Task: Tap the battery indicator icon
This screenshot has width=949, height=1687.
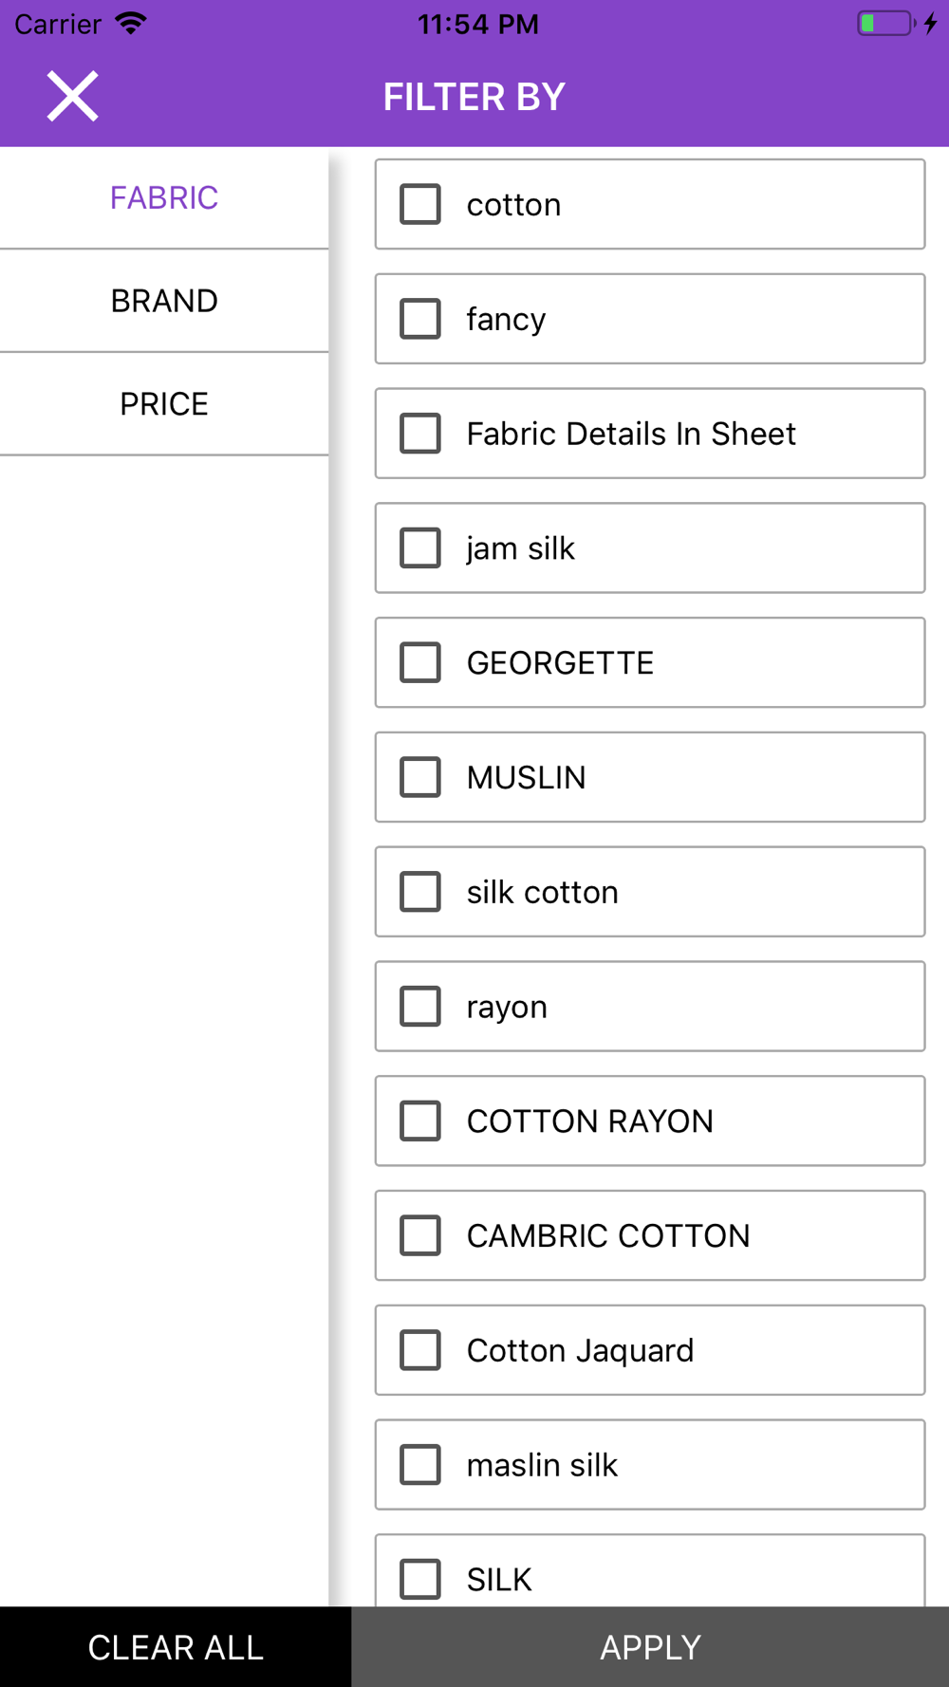Action: pos(884,24)
